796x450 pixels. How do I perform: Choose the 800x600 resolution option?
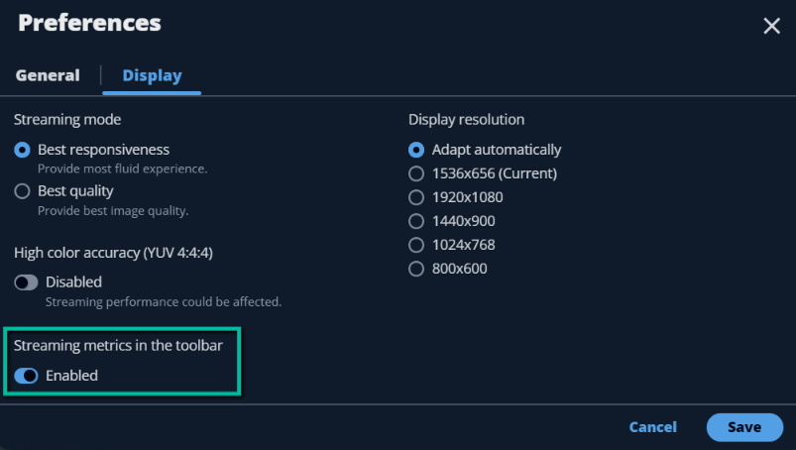click(448, 269)
